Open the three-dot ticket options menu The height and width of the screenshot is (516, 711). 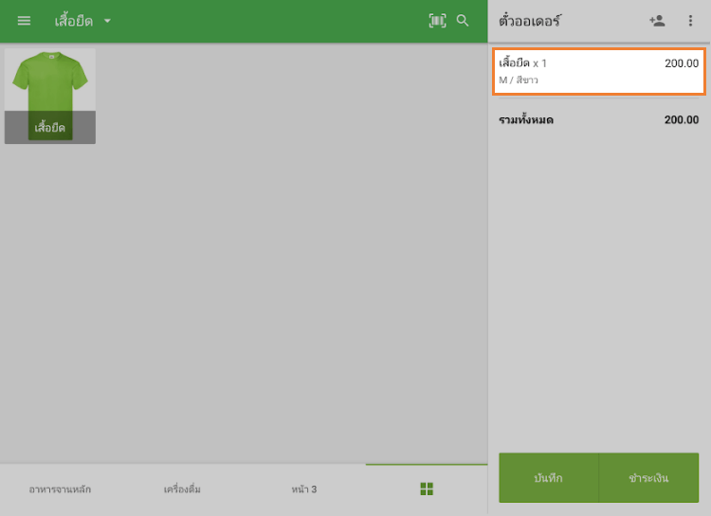[x=690, y=21]
